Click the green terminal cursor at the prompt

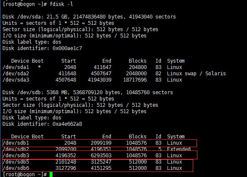tap(51, 174)
